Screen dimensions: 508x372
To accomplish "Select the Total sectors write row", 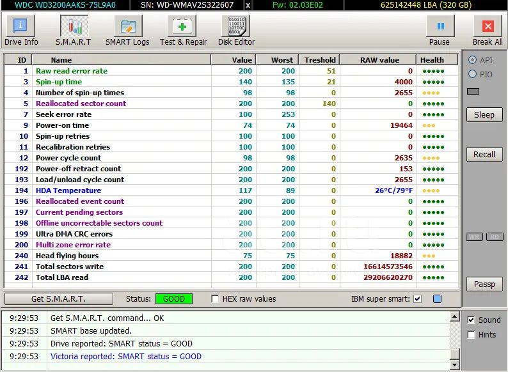I will 232,266.
